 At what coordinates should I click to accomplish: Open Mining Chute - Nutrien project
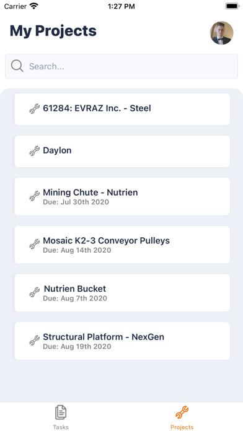click(122, 196)
